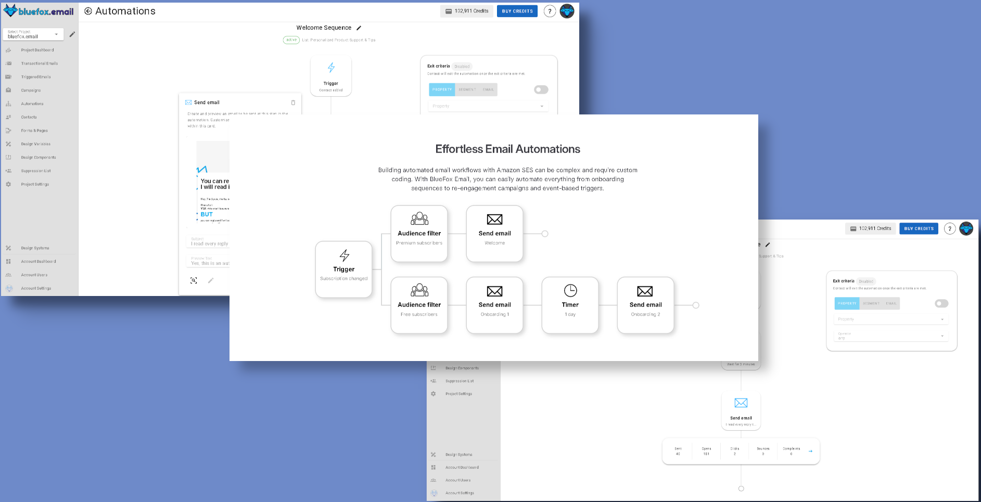This screenshot has width=981, height=502.
Task: Open the Automations section in the sidebar
Action: coord(31,104)
